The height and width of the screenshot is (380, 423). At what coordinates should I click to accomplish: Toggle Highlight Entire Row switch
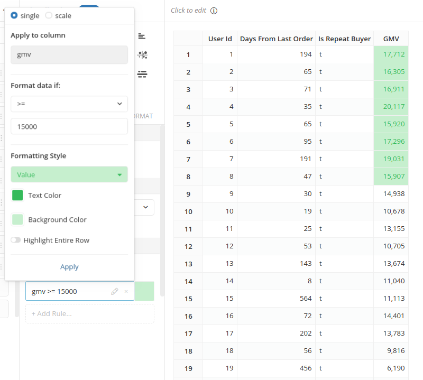[x=16, y=240]
